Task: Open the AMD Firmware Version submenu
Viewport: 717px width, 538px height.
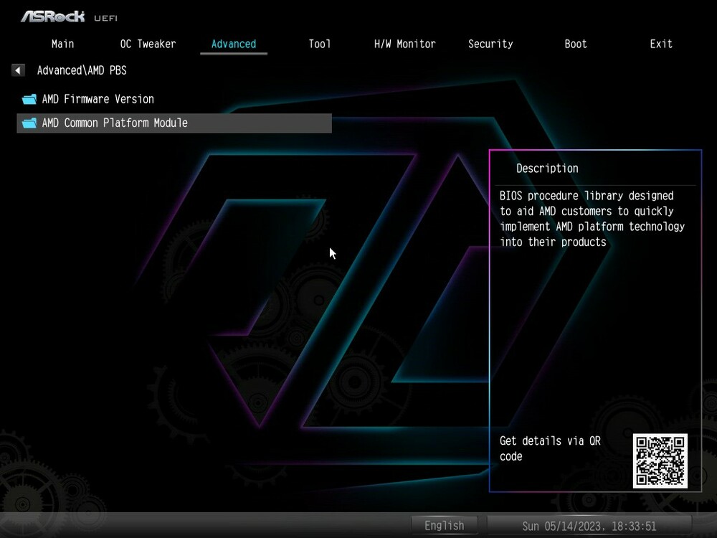Action: 174,99
